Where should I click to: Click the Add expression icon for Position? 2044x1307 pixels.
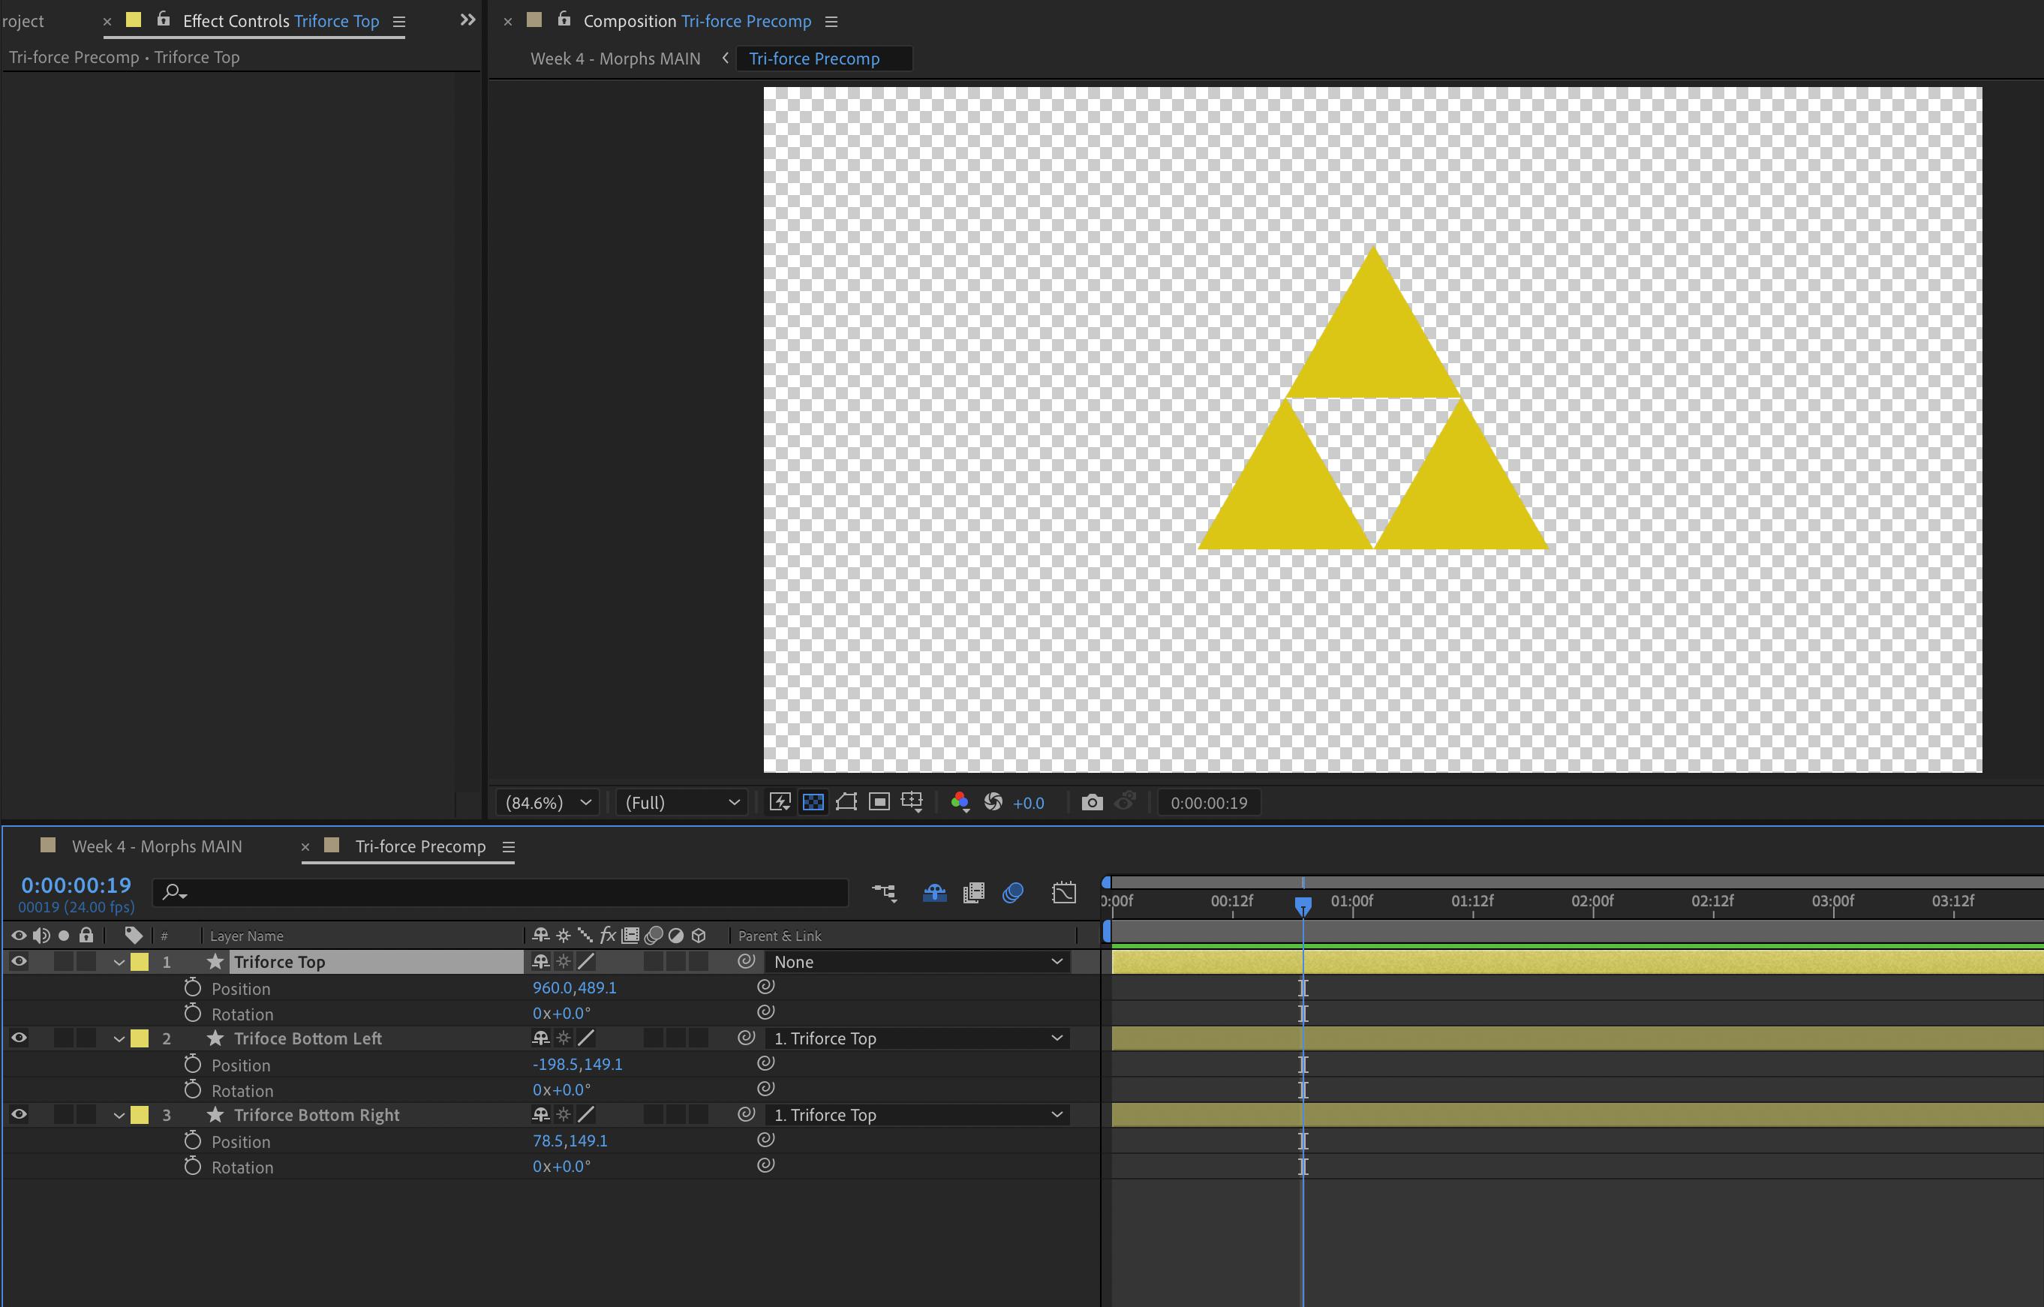(x=760, y=988)
